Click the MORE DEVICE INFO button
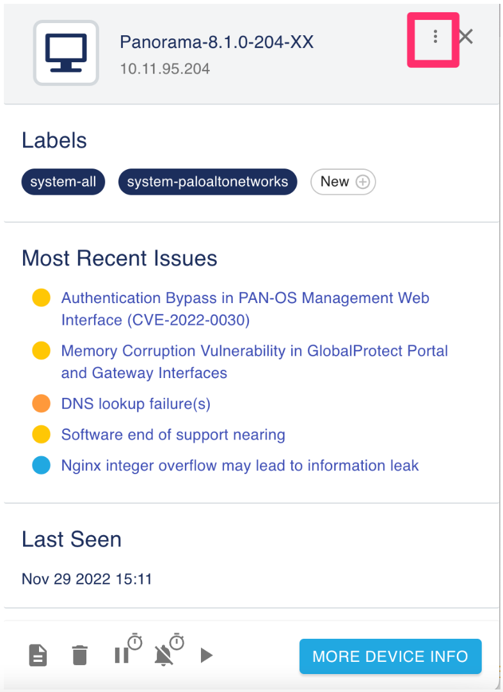 click(390, 656)
